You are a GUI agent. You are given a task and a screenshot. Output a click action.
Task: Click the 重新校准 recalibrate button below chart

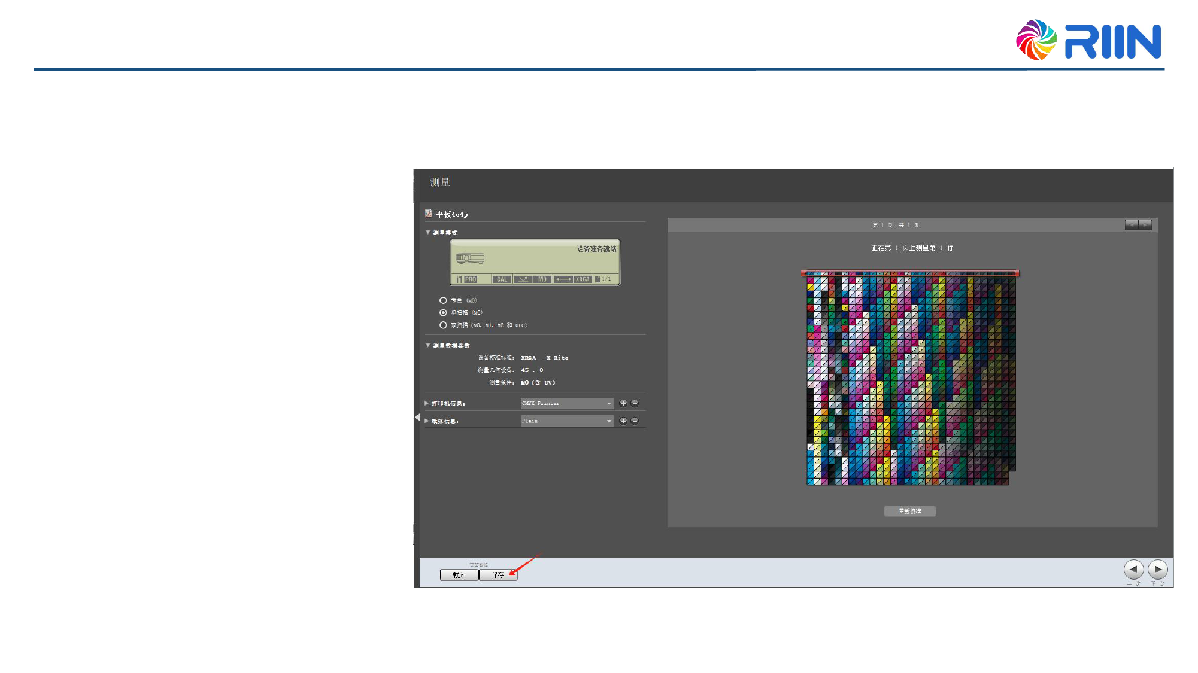click(x=909, y=511)
